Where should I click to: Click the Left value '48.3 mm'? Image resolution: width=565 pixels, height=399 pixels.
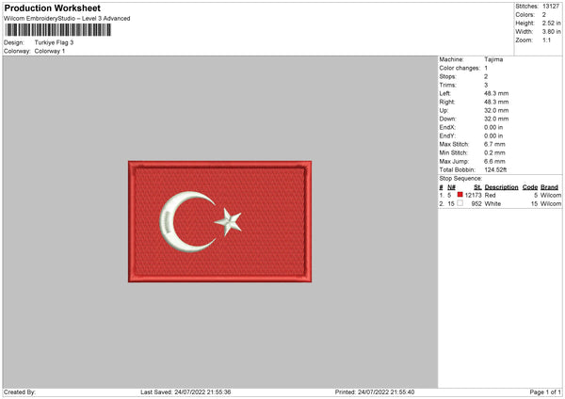496,93
